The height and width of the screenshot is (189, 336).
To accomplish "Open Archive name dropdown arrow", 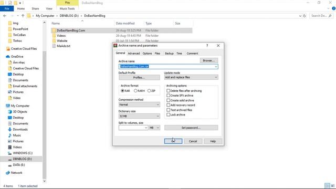I will pos(216,67).
